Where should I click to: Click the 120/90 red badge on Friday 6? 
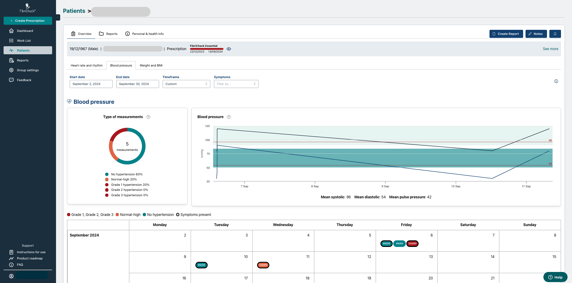coord(413,244)
